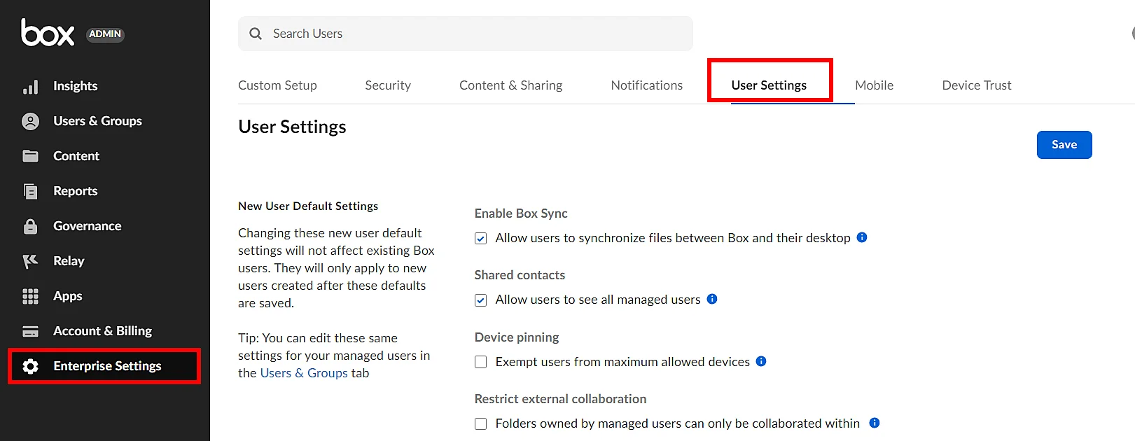The image size is (1135, 441).
Task: Open Reports in the sidebar
Action: 76,191
